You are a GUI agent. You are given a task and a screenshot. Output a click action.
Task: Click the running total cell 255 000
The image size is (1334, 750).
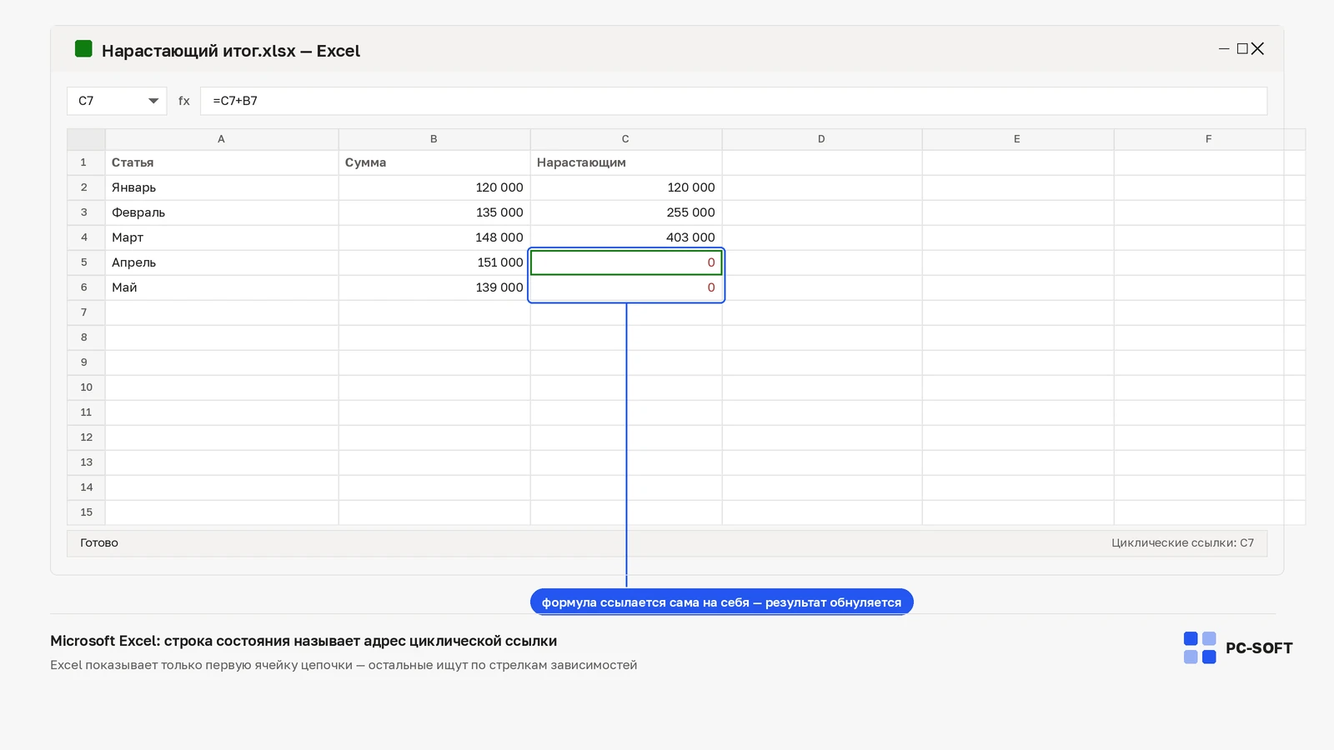626,212
